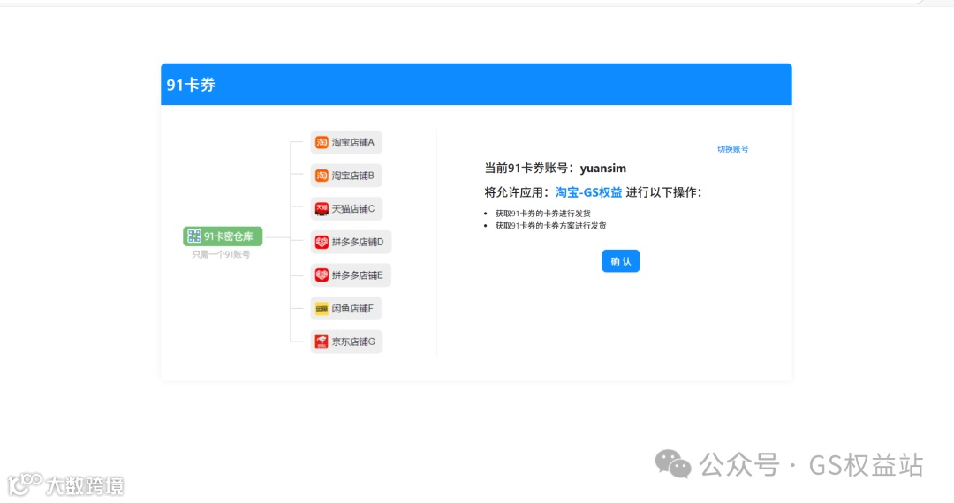Select the 闲鱼店铺F label

click(x=352, y=309)
